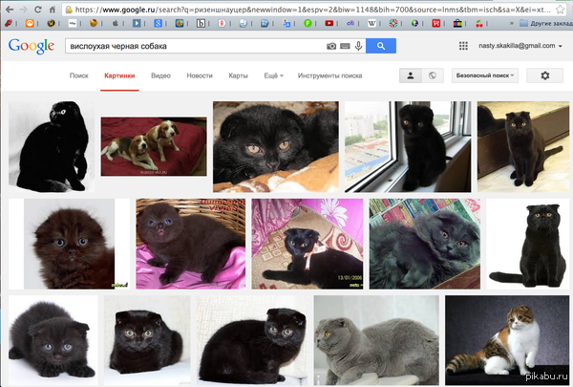Go back with browser back arrow
Screen dimensions: 573x387
9,8
